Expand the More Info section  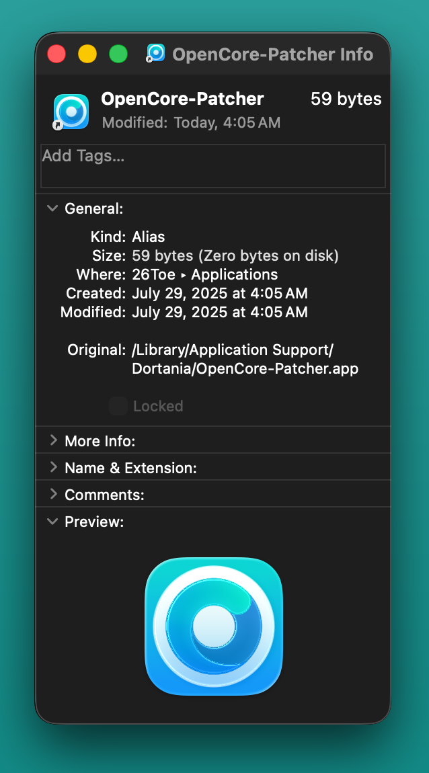click(x=53, y=440)
